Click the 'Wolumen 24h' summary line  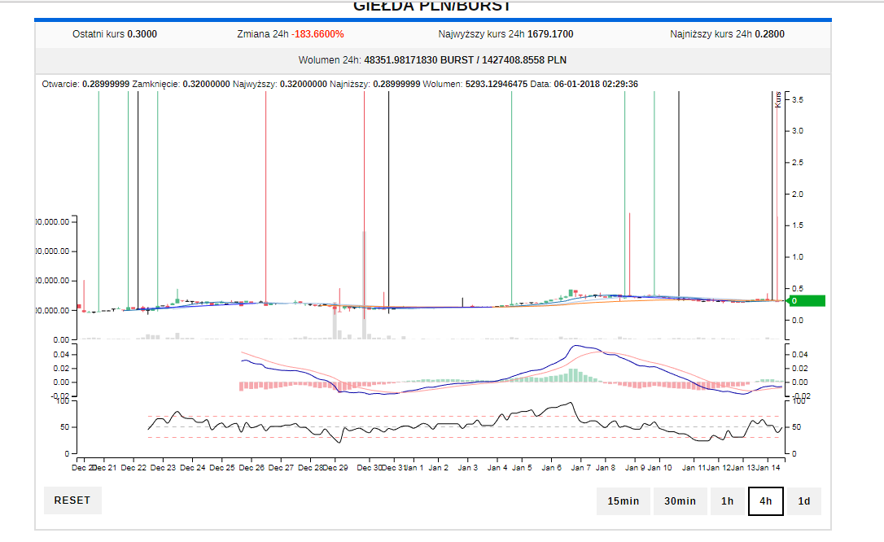pos(432,59)
